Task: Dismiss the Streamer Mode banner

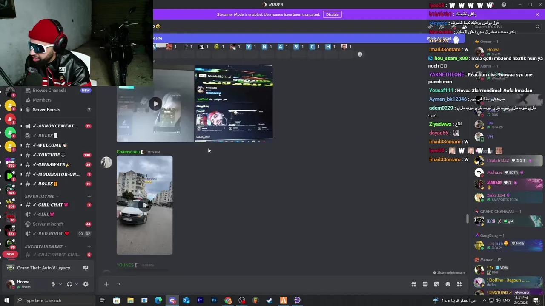Action: (537, 14)
